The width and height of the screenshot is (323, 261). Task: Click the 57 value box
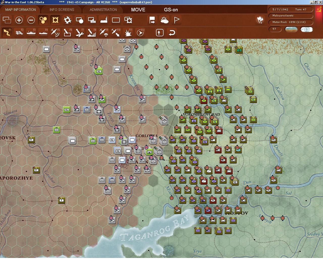tap(276, 29)
